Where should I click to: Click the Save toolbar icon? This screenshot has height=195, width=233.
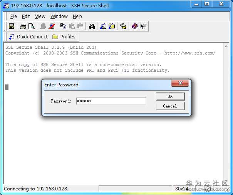(12, 26)
